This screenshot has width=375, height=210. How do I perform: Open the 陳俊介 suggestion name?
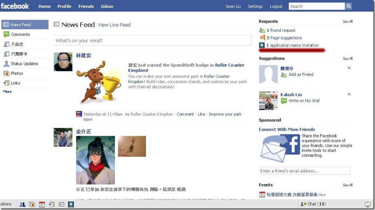tap(287, 68)
